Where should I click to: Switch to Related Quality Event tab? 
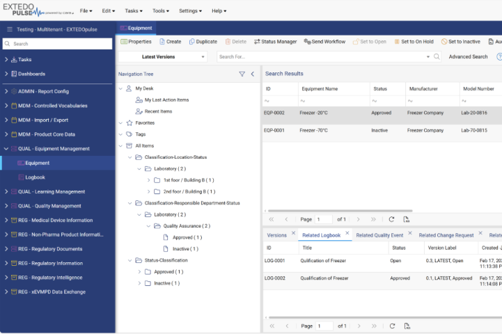(379, 235)
